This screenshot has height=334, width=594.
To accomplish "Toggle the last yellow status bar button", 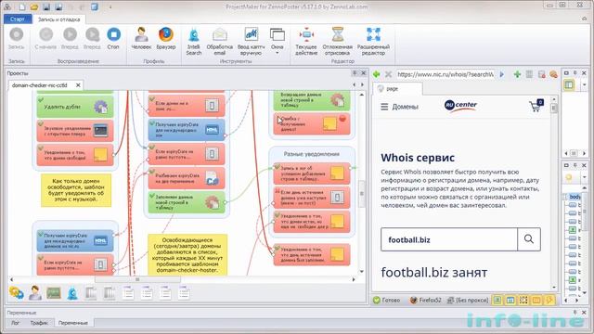I will click(549, 301).
